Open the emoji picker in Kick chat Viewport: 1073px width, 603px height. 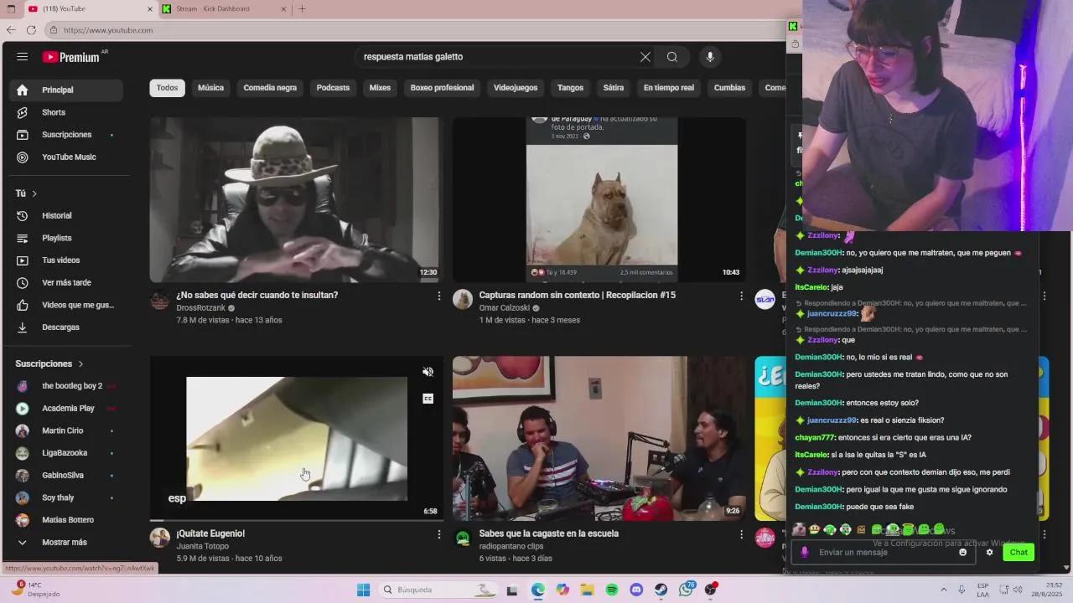(x=962, y=553)
